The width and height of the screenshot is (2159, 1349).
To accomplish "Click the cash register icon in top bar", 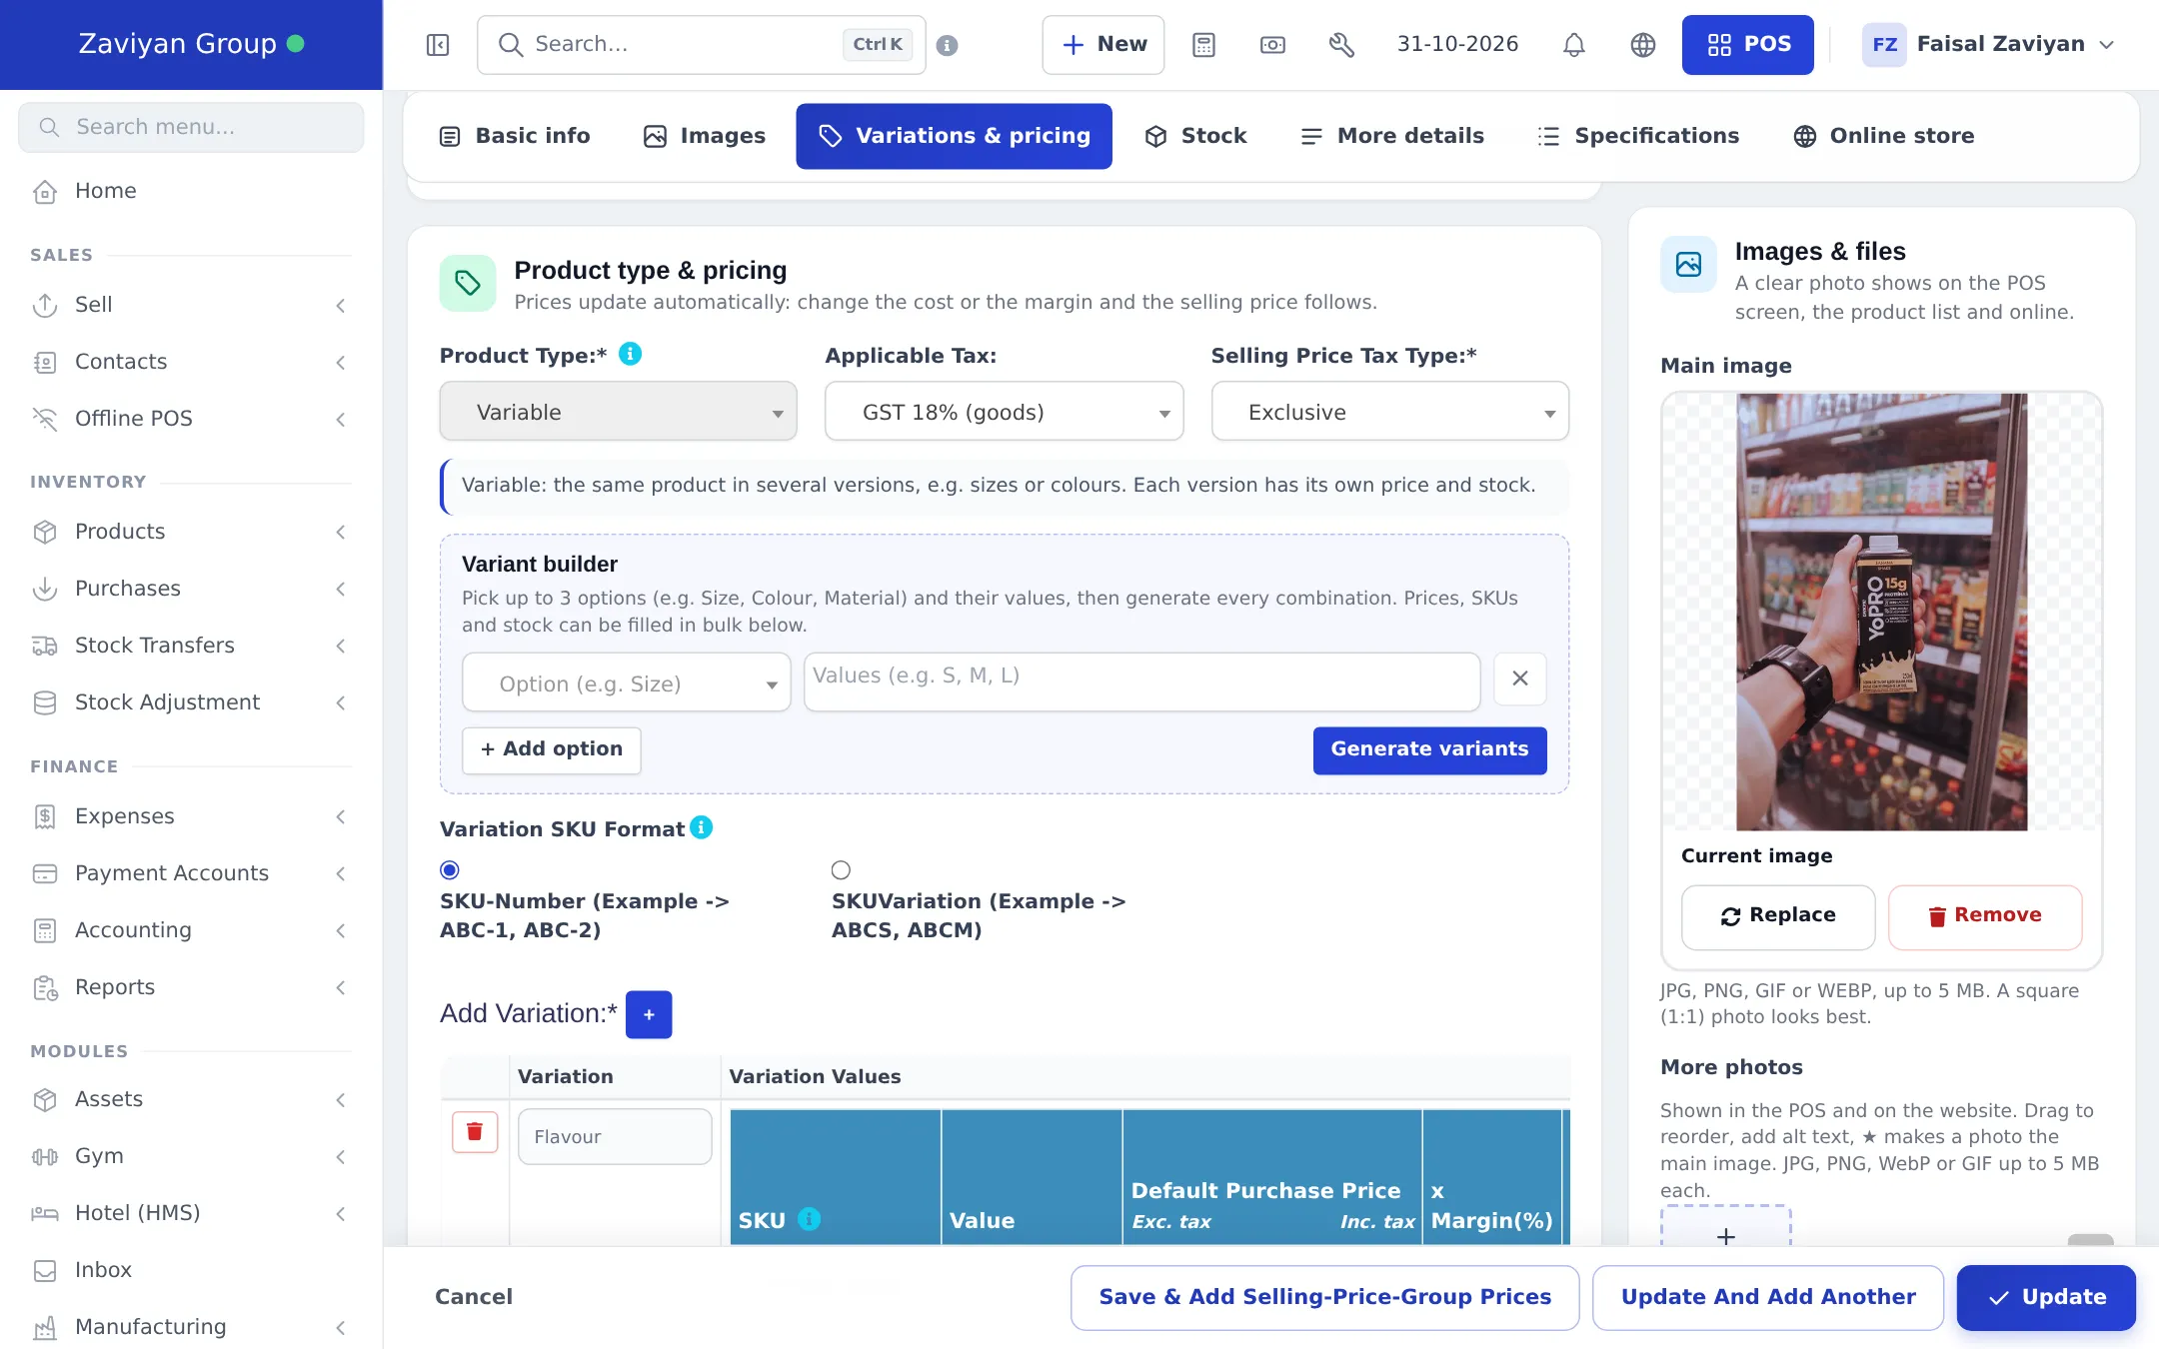I will pyautogui.click(x=1272, y=45).
